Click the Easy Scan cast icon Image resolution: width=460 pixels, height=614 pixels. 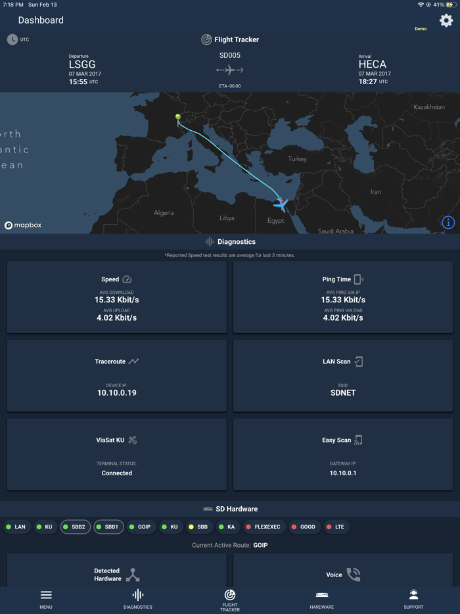(x=358, y=440)
